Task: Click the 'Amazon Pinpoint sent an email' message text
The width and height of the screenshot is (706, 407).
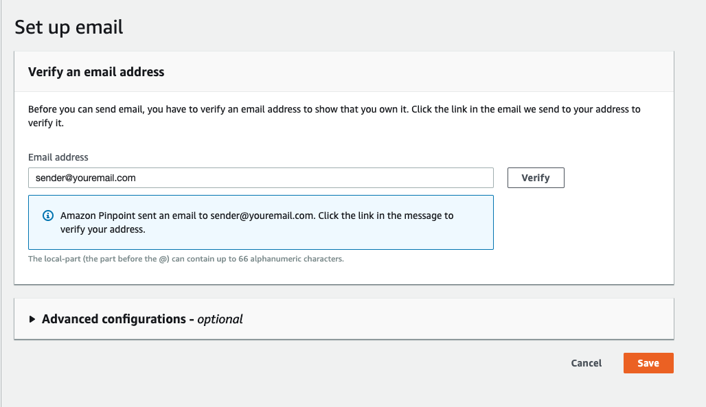Action: point(257,222)
